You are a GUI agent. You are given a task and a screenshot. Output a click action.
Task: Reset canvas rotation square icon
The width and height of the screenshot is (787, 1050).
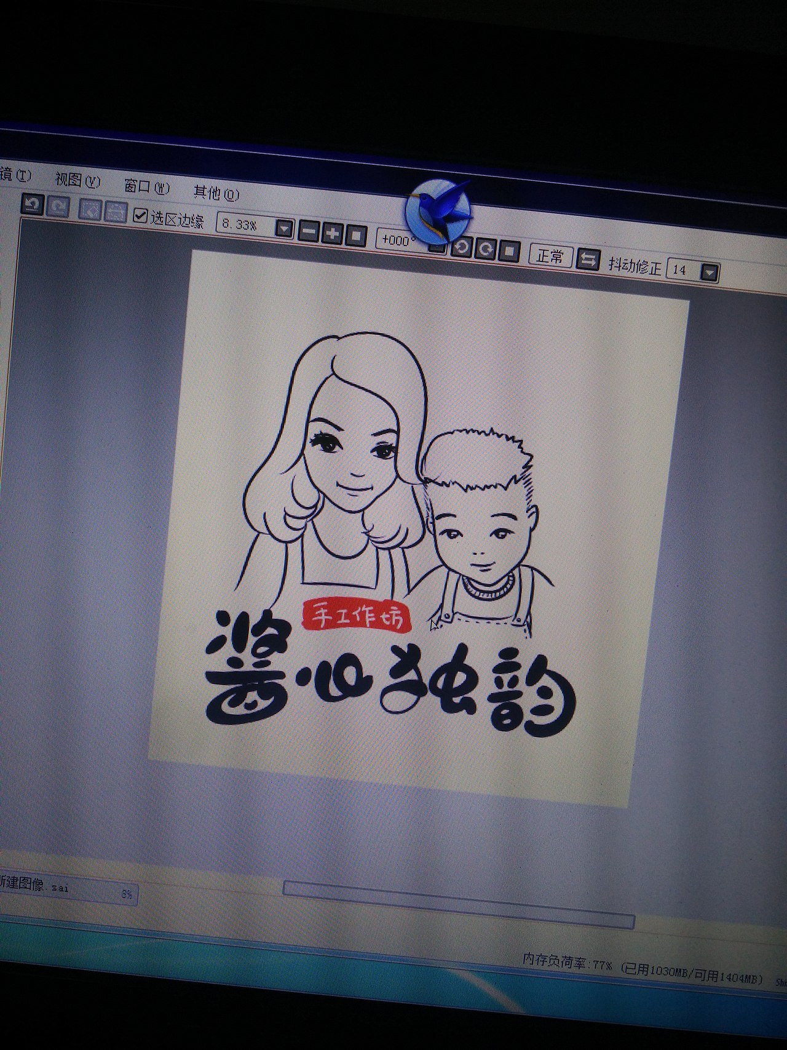click(x=510, y=251)
